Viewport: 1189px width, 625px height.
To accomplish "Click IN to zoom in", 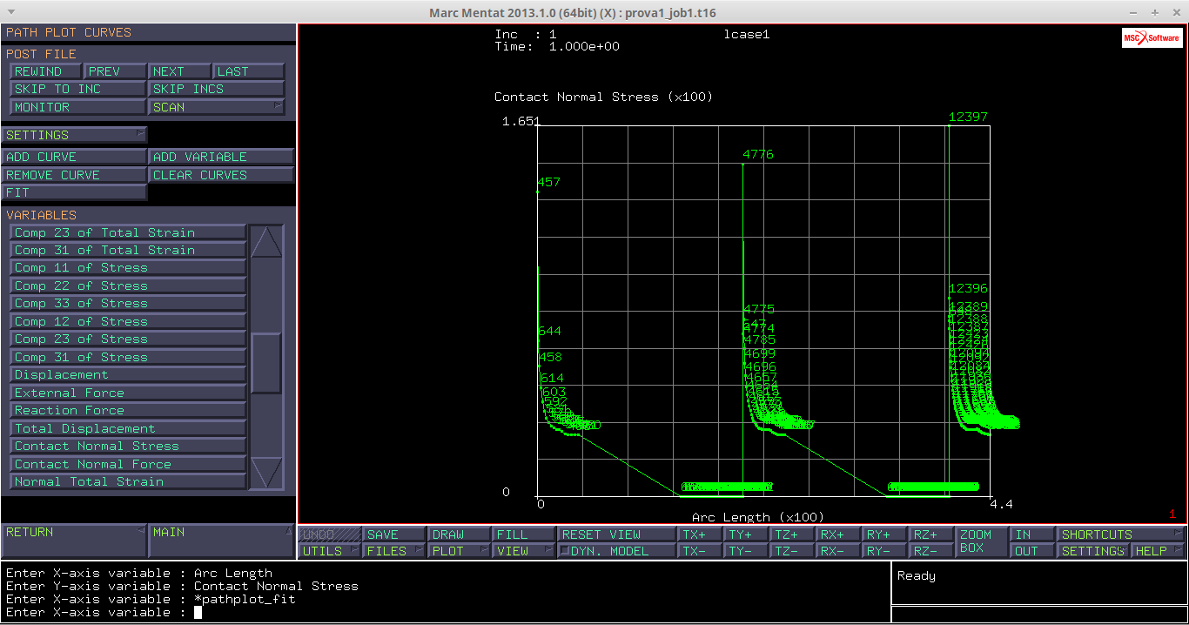I will tap(1032, 534).
